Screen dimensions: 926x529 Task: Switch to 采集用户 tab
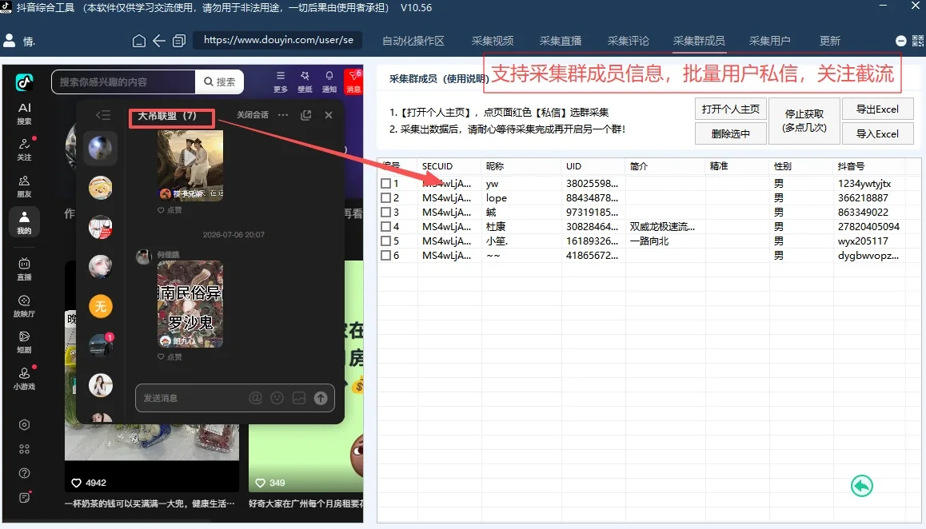point(769,41)
